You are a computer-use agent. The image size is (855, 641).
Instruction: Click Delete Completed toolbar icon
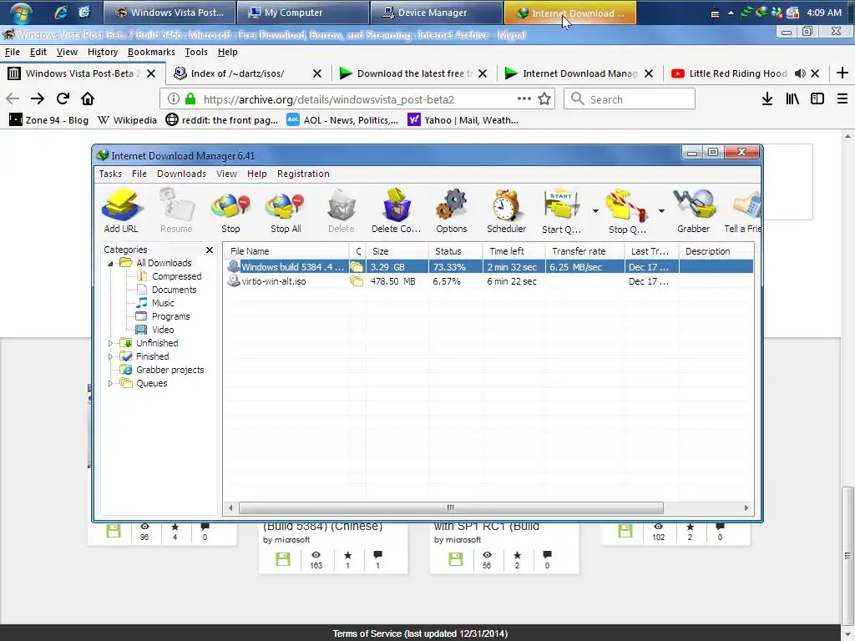click(x=396, y=211)
